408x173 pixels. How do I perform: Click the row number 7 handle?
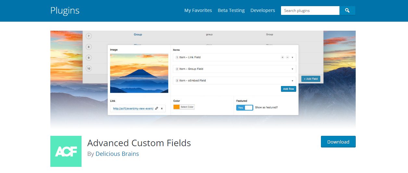tap(89, 36)
